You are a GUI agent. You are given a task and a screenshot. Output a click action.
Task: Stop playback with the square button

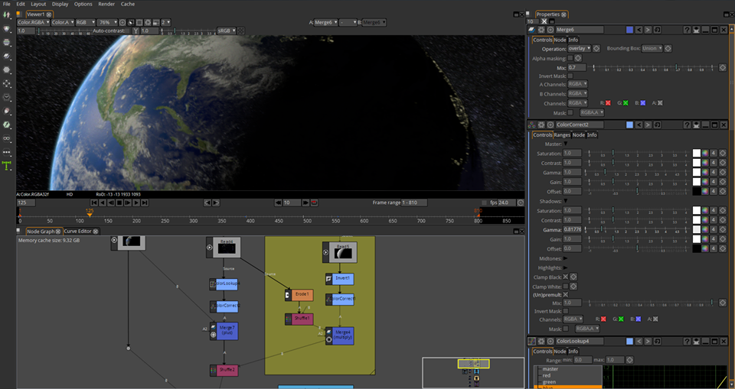point(119,203)
